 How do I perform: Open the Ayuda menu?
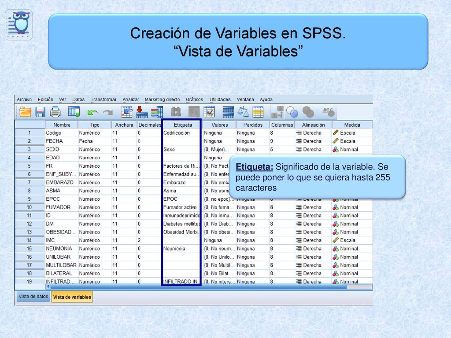point(266,99)
